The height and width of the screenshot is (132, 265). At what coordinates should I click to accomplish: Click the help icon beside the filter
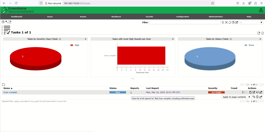(x=233, y=22)
